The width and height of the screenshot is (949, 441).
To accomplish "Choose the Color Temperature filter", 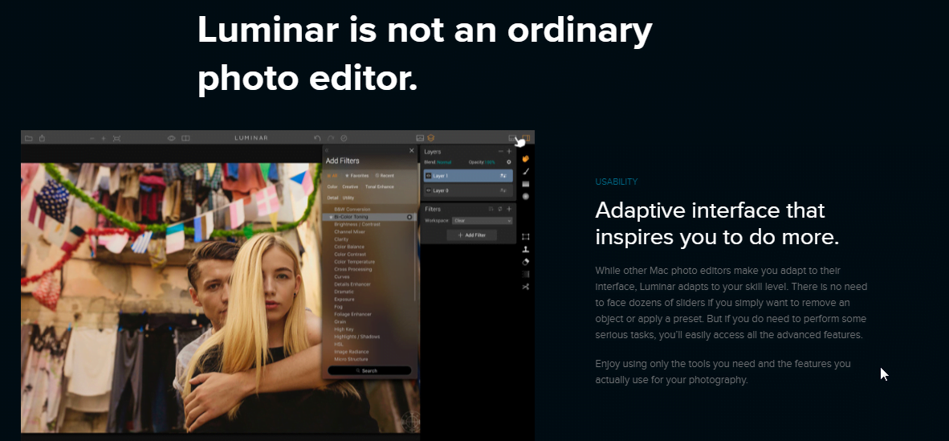I will 354,262.
